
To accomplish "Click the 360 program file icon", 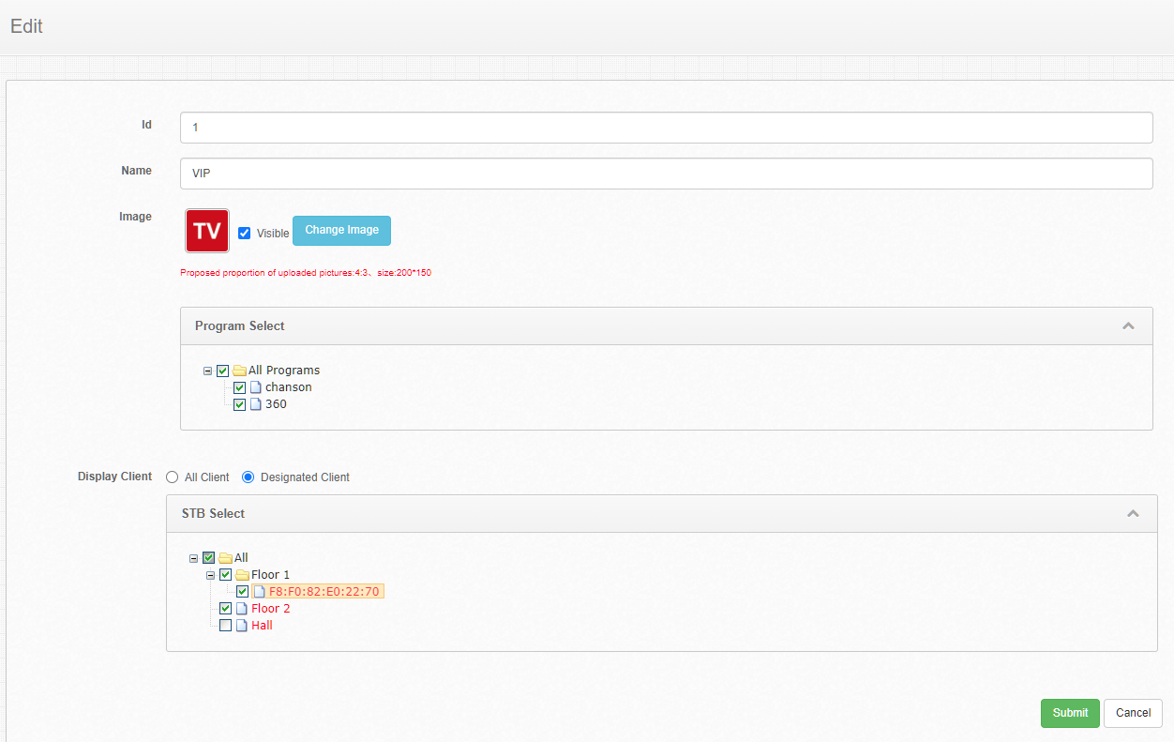I will (x=256, y=404).
